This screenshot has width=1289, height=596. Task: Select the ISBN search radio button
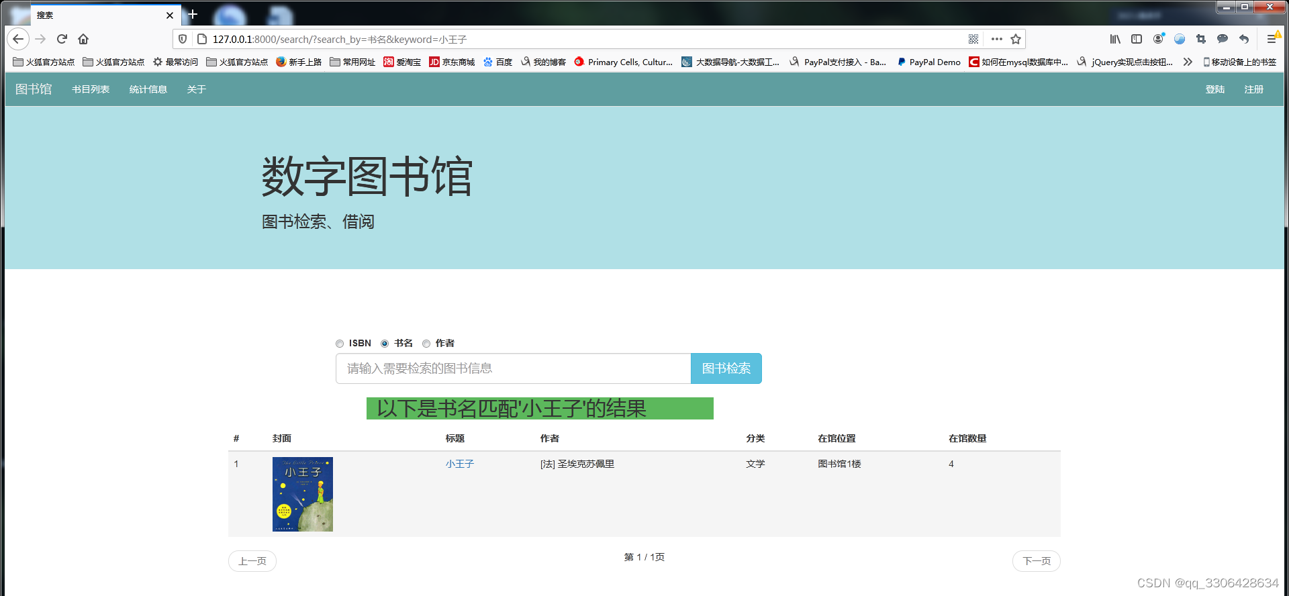click(340, 344)
